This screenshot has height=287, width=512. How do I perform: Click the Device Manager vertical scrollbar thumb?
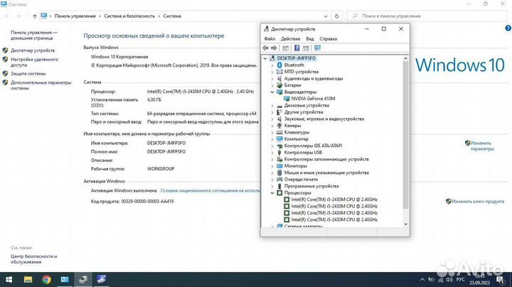click(x=405, y=136)
